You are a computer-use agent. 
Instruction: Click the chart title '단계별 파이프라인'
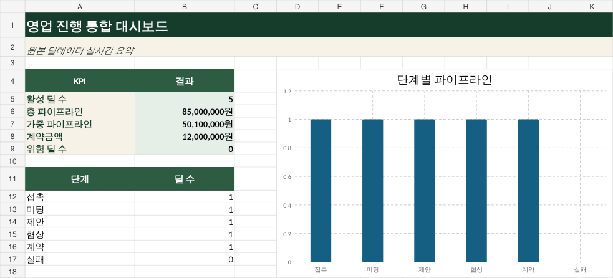coord(444,80)
